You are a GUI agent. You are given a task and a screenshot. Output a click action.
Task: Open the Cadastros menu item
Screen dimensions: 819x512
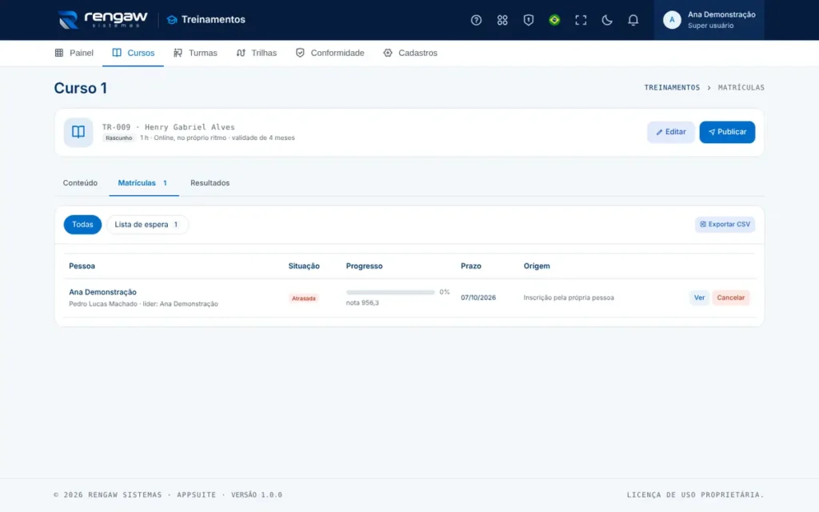tap(410, 53)
